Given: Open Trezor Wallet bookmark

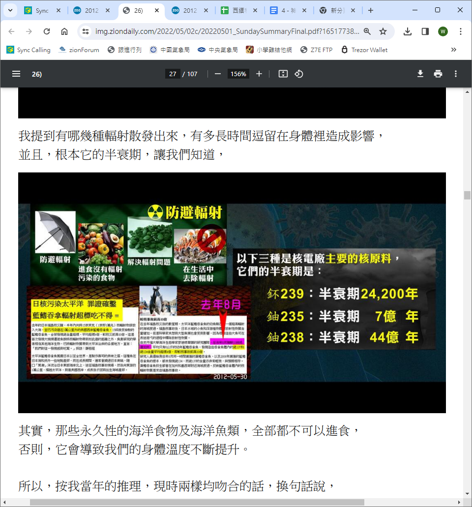Looking at the screenshot, I should click(x=364, y=50).
